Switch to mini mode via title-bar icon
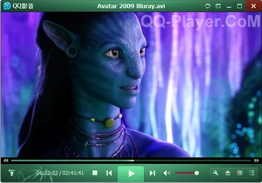This screenshot has height=183, width=262. pos(218,6)
